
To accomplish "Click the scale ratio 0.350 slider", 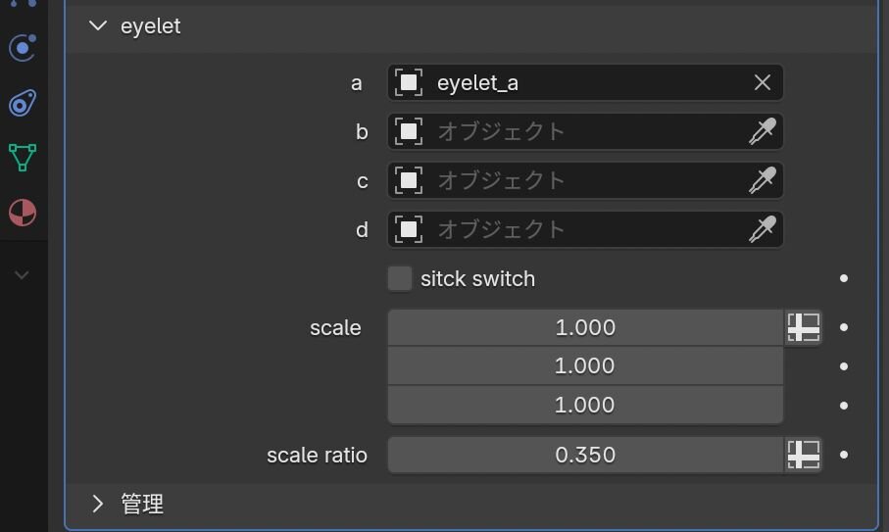I will tap(585, 455).
